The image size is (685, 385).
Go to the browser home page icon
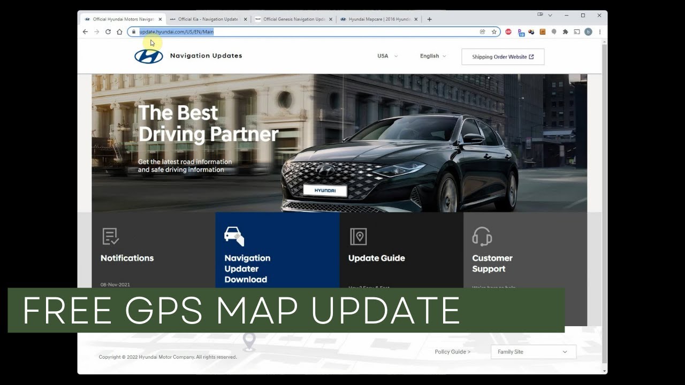(x=119, y=32)
